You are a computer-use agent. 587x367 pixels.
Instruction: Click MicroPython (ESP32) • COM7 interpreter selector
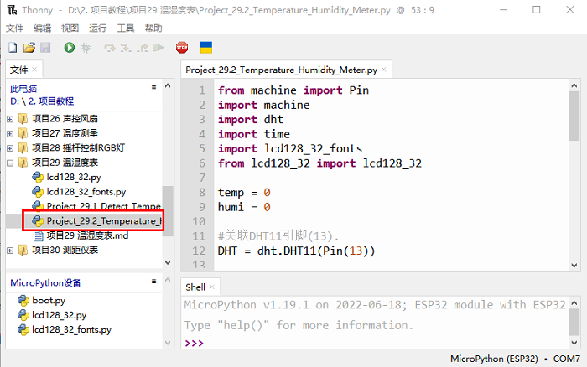click(515, 359)
